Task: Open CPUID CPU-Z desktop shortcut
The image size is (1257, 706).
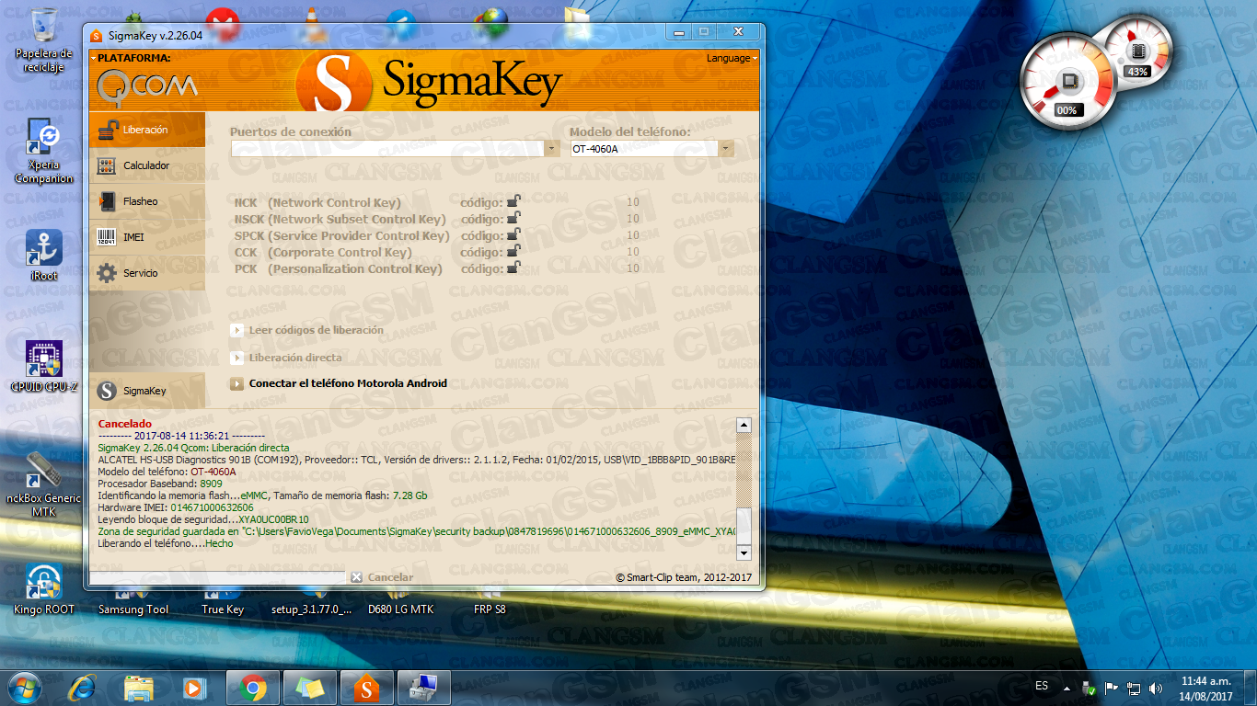Action: [x=44, y=366]
